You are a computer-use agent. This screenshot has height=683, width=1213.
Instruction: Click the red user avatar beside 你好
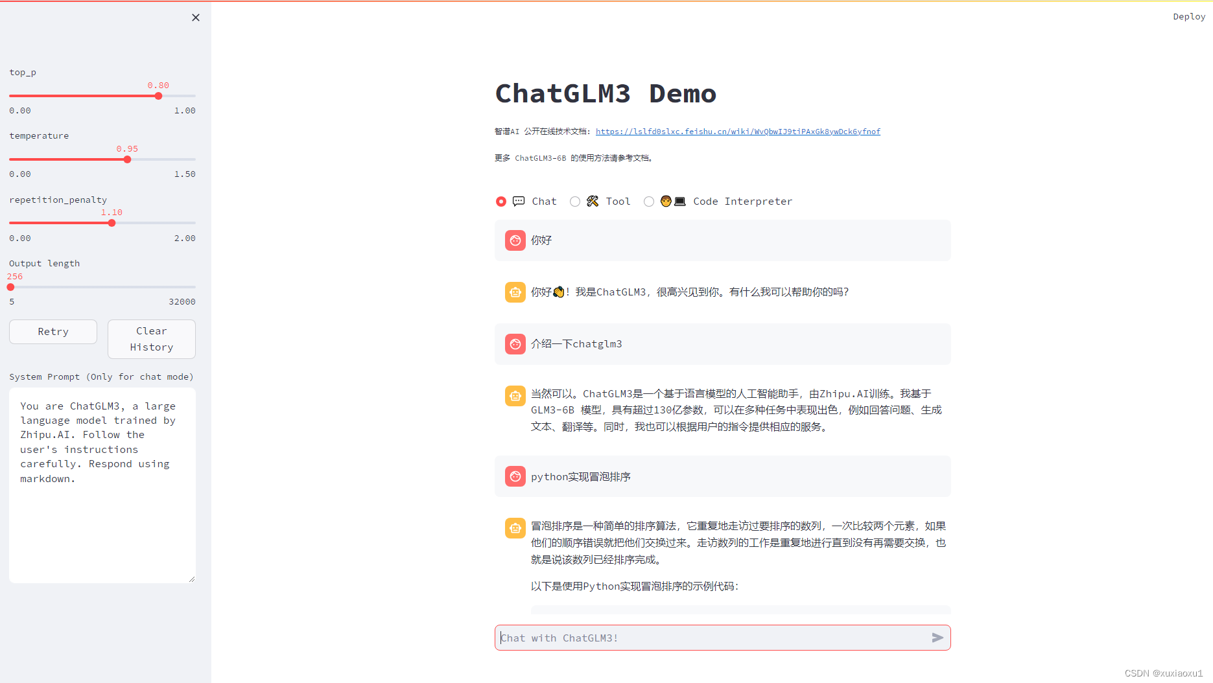tap(515, 240)
